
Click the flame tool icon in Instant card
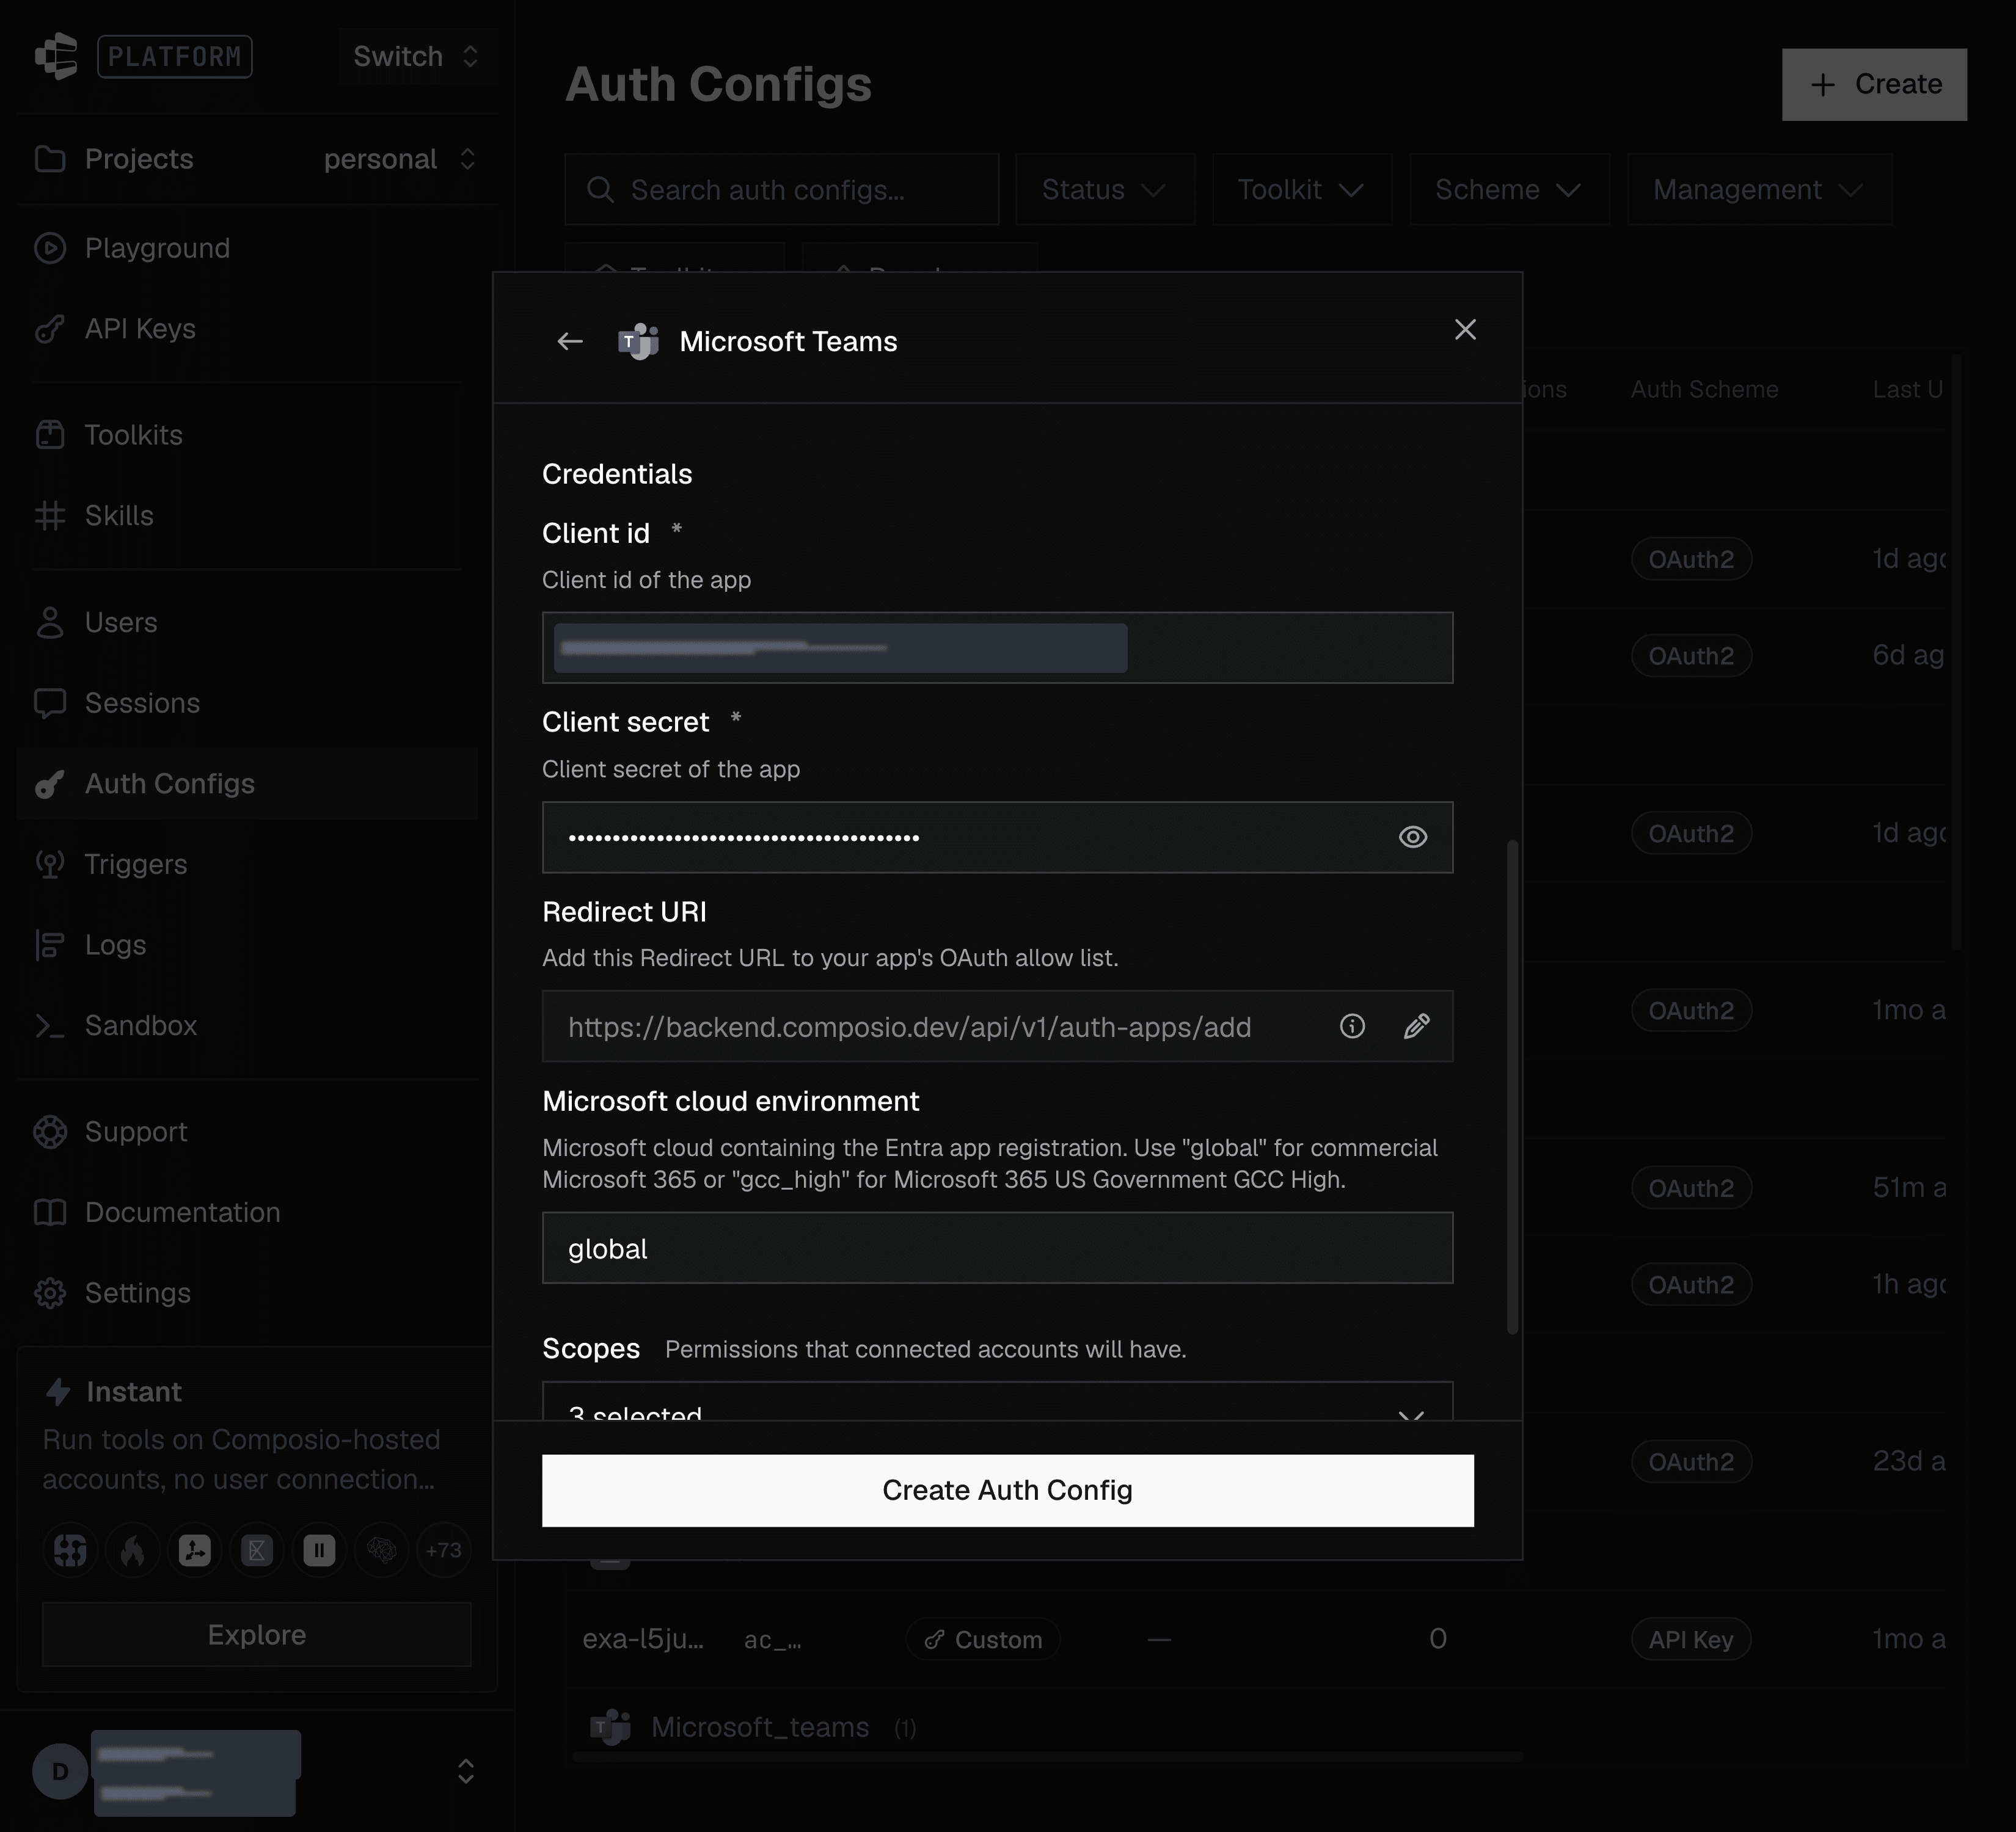133,1550
